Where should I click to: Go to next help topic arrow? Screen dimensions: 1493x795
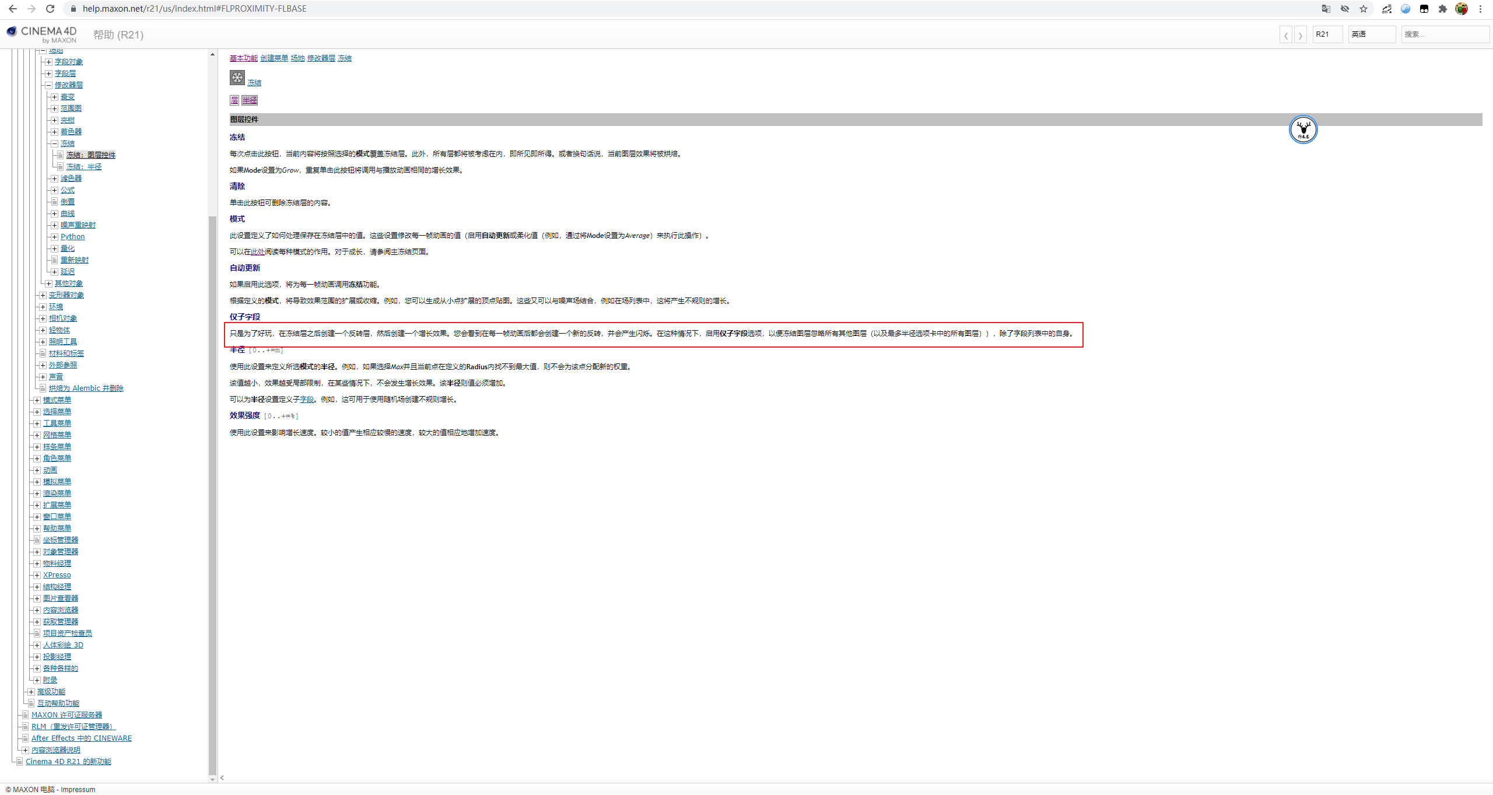click(x=1300, y=35)
